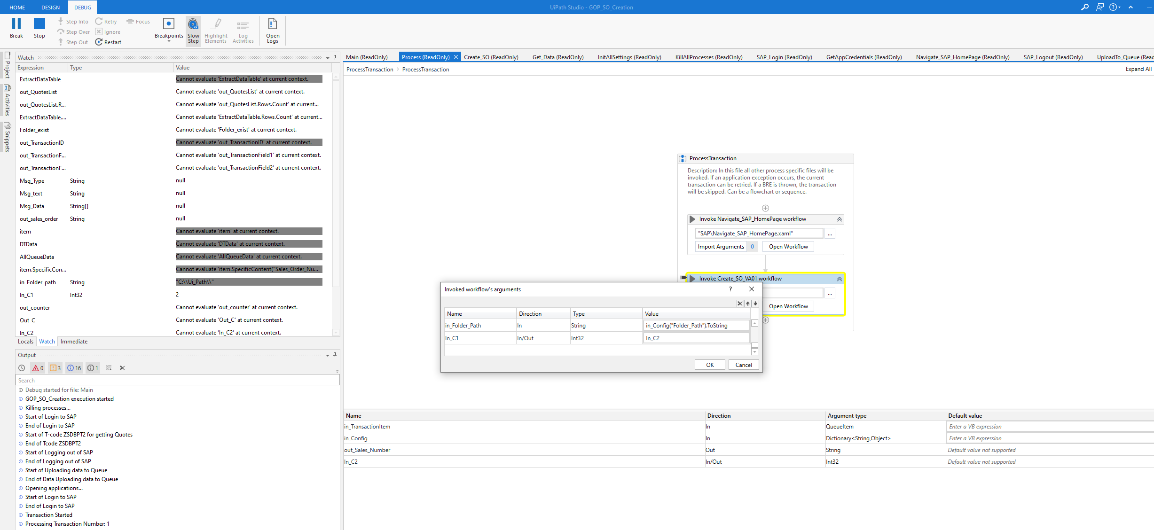Collapse the Invoke Create_SO_VA01 workflow activity
Image resolution: width=1154 pixels, height=530 pixels.
[x=839, y=279]
